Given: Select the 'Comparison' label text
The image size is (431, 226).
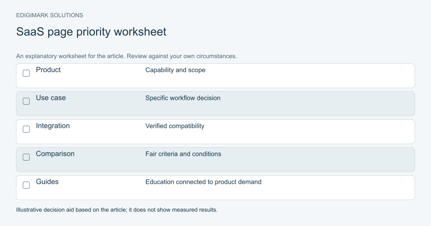Looking at the screenshot, I should coord(55,154).
